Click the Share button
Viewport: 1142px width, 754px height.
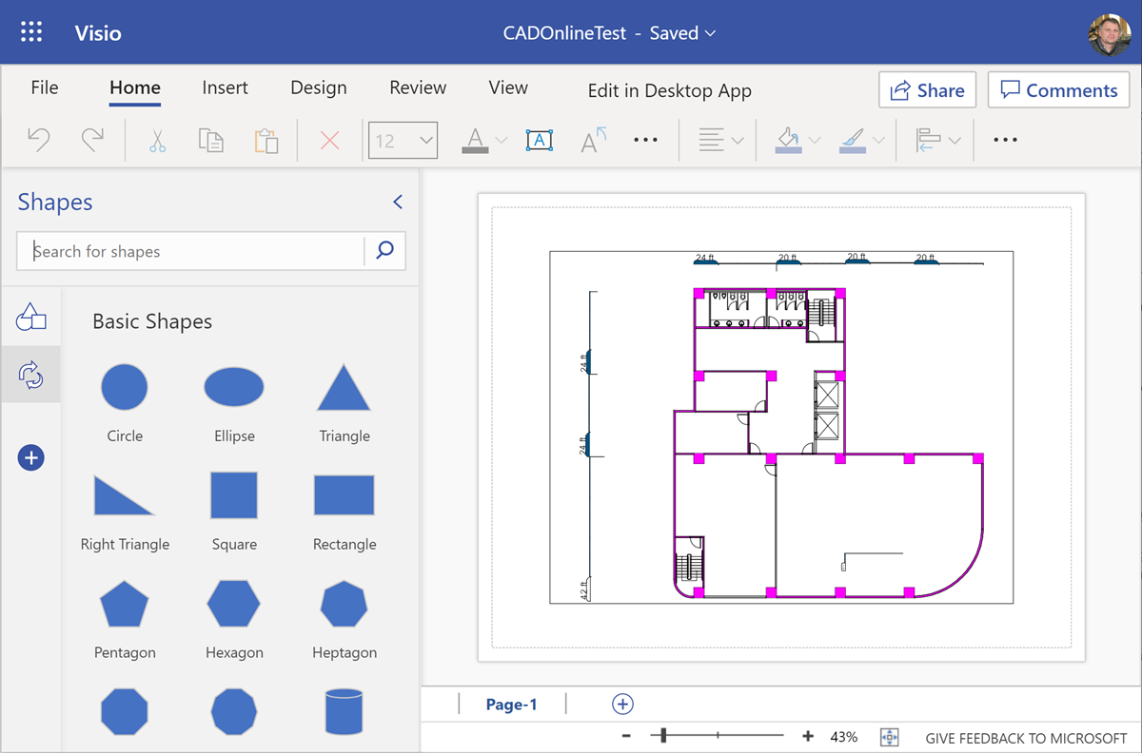[x=927, y=90]
